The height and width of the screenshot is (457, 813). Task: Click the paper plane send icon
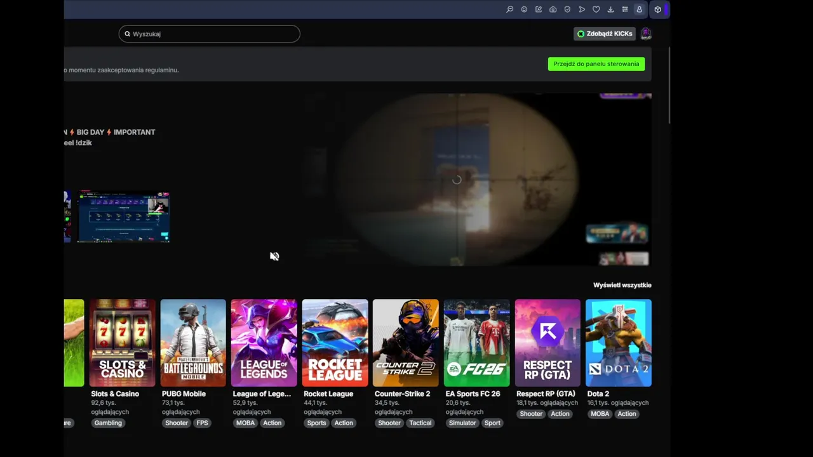tap(582, 10)
